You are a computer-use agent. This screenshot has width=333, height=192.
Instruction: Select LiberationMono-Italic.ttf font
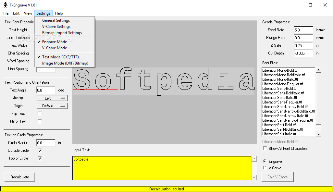(280, 79)
